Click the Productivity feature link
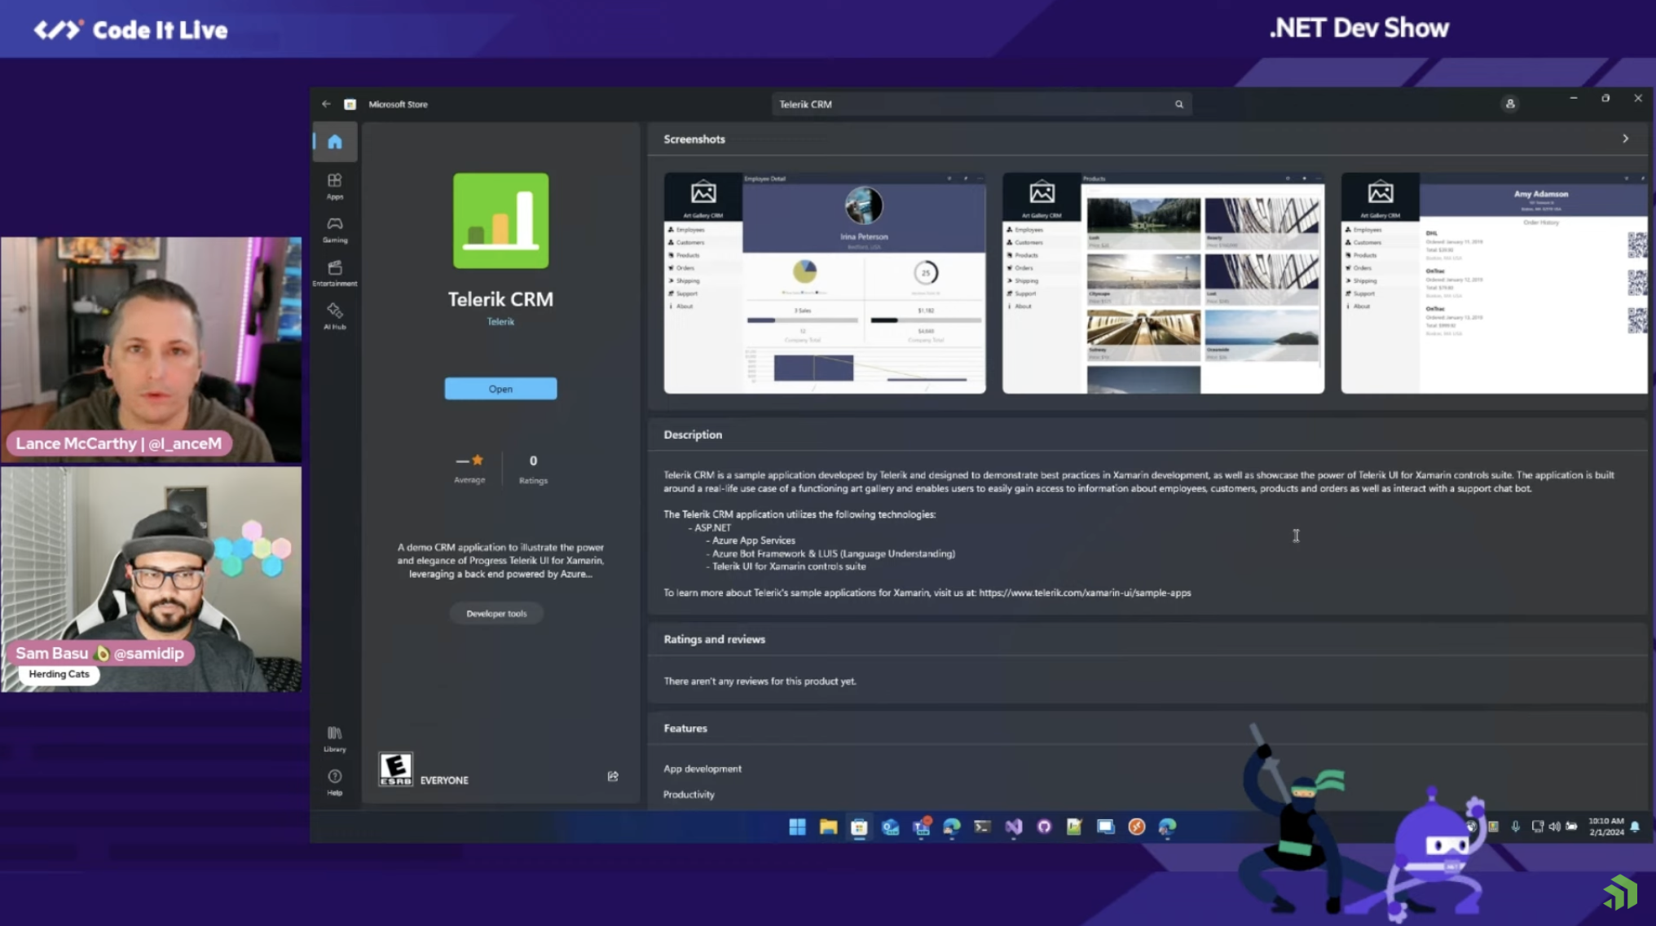 pyautogui.click(x=689, y=794)
